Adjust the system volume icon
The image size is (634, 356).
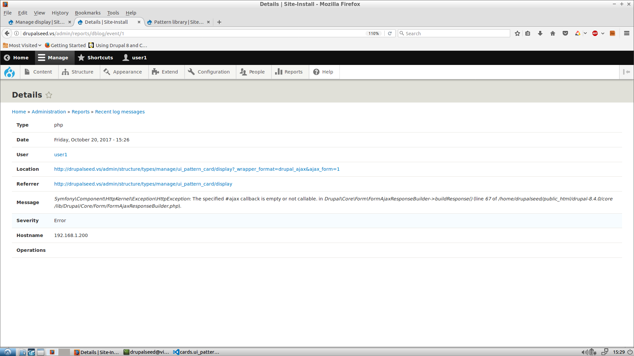click(x=584, y=352)
